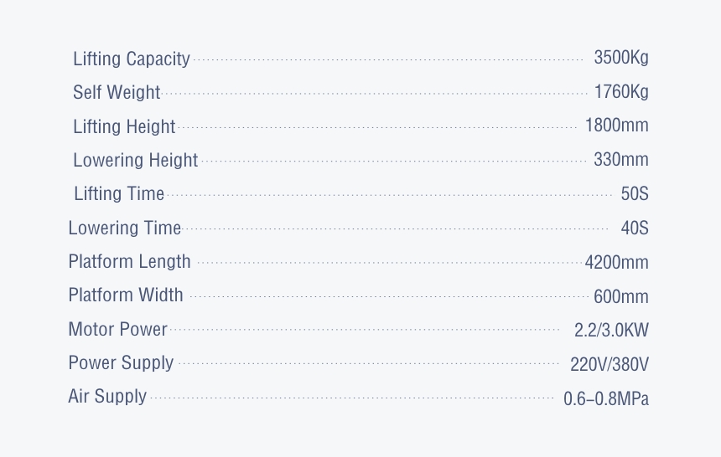
Task: Click the Platform Length label
Action: click(x=129, y=262)
